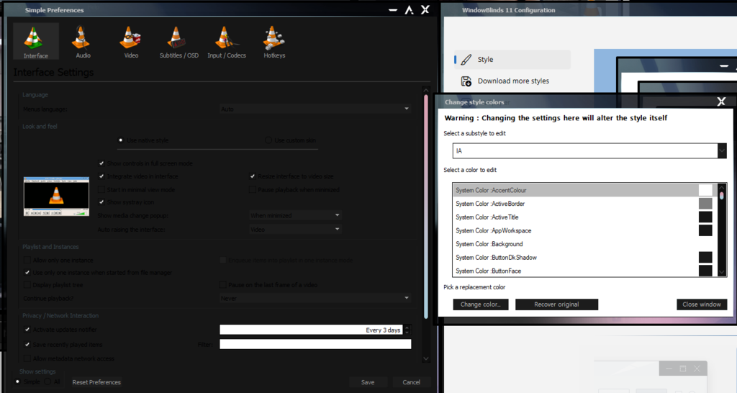Select System Color :Background row
The image size is (737, 393).
(584, 244)
